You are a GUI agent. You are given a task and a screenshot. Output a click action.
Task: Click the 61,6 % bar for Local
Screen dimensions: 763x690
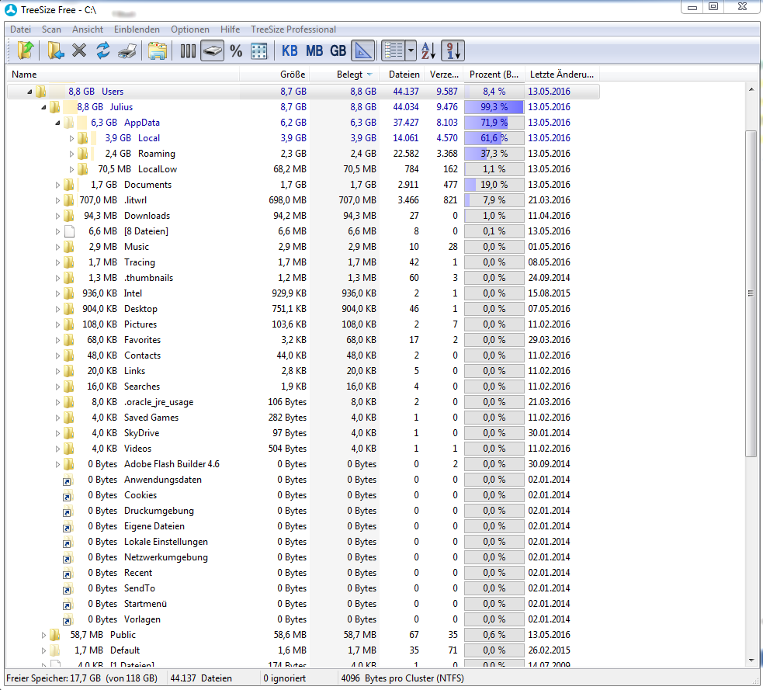494,138
